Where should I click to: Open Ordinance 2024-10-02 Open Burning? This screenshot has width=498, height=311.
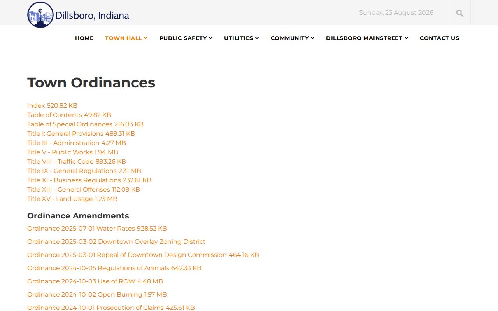[x=97, y=295]
